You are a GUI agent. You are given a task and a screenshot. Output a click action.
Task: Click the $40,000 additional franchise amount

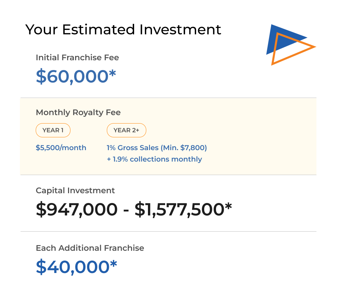coord(73,267)
